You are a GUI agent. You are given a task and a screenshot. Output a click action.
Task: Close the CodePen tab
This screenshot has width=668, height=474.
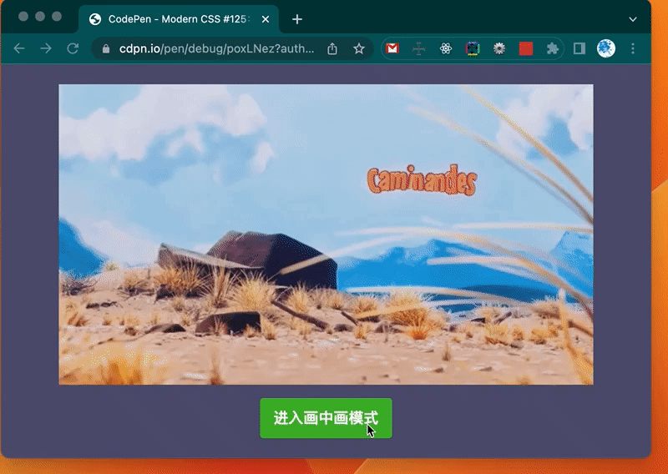(x=266, y=19)
